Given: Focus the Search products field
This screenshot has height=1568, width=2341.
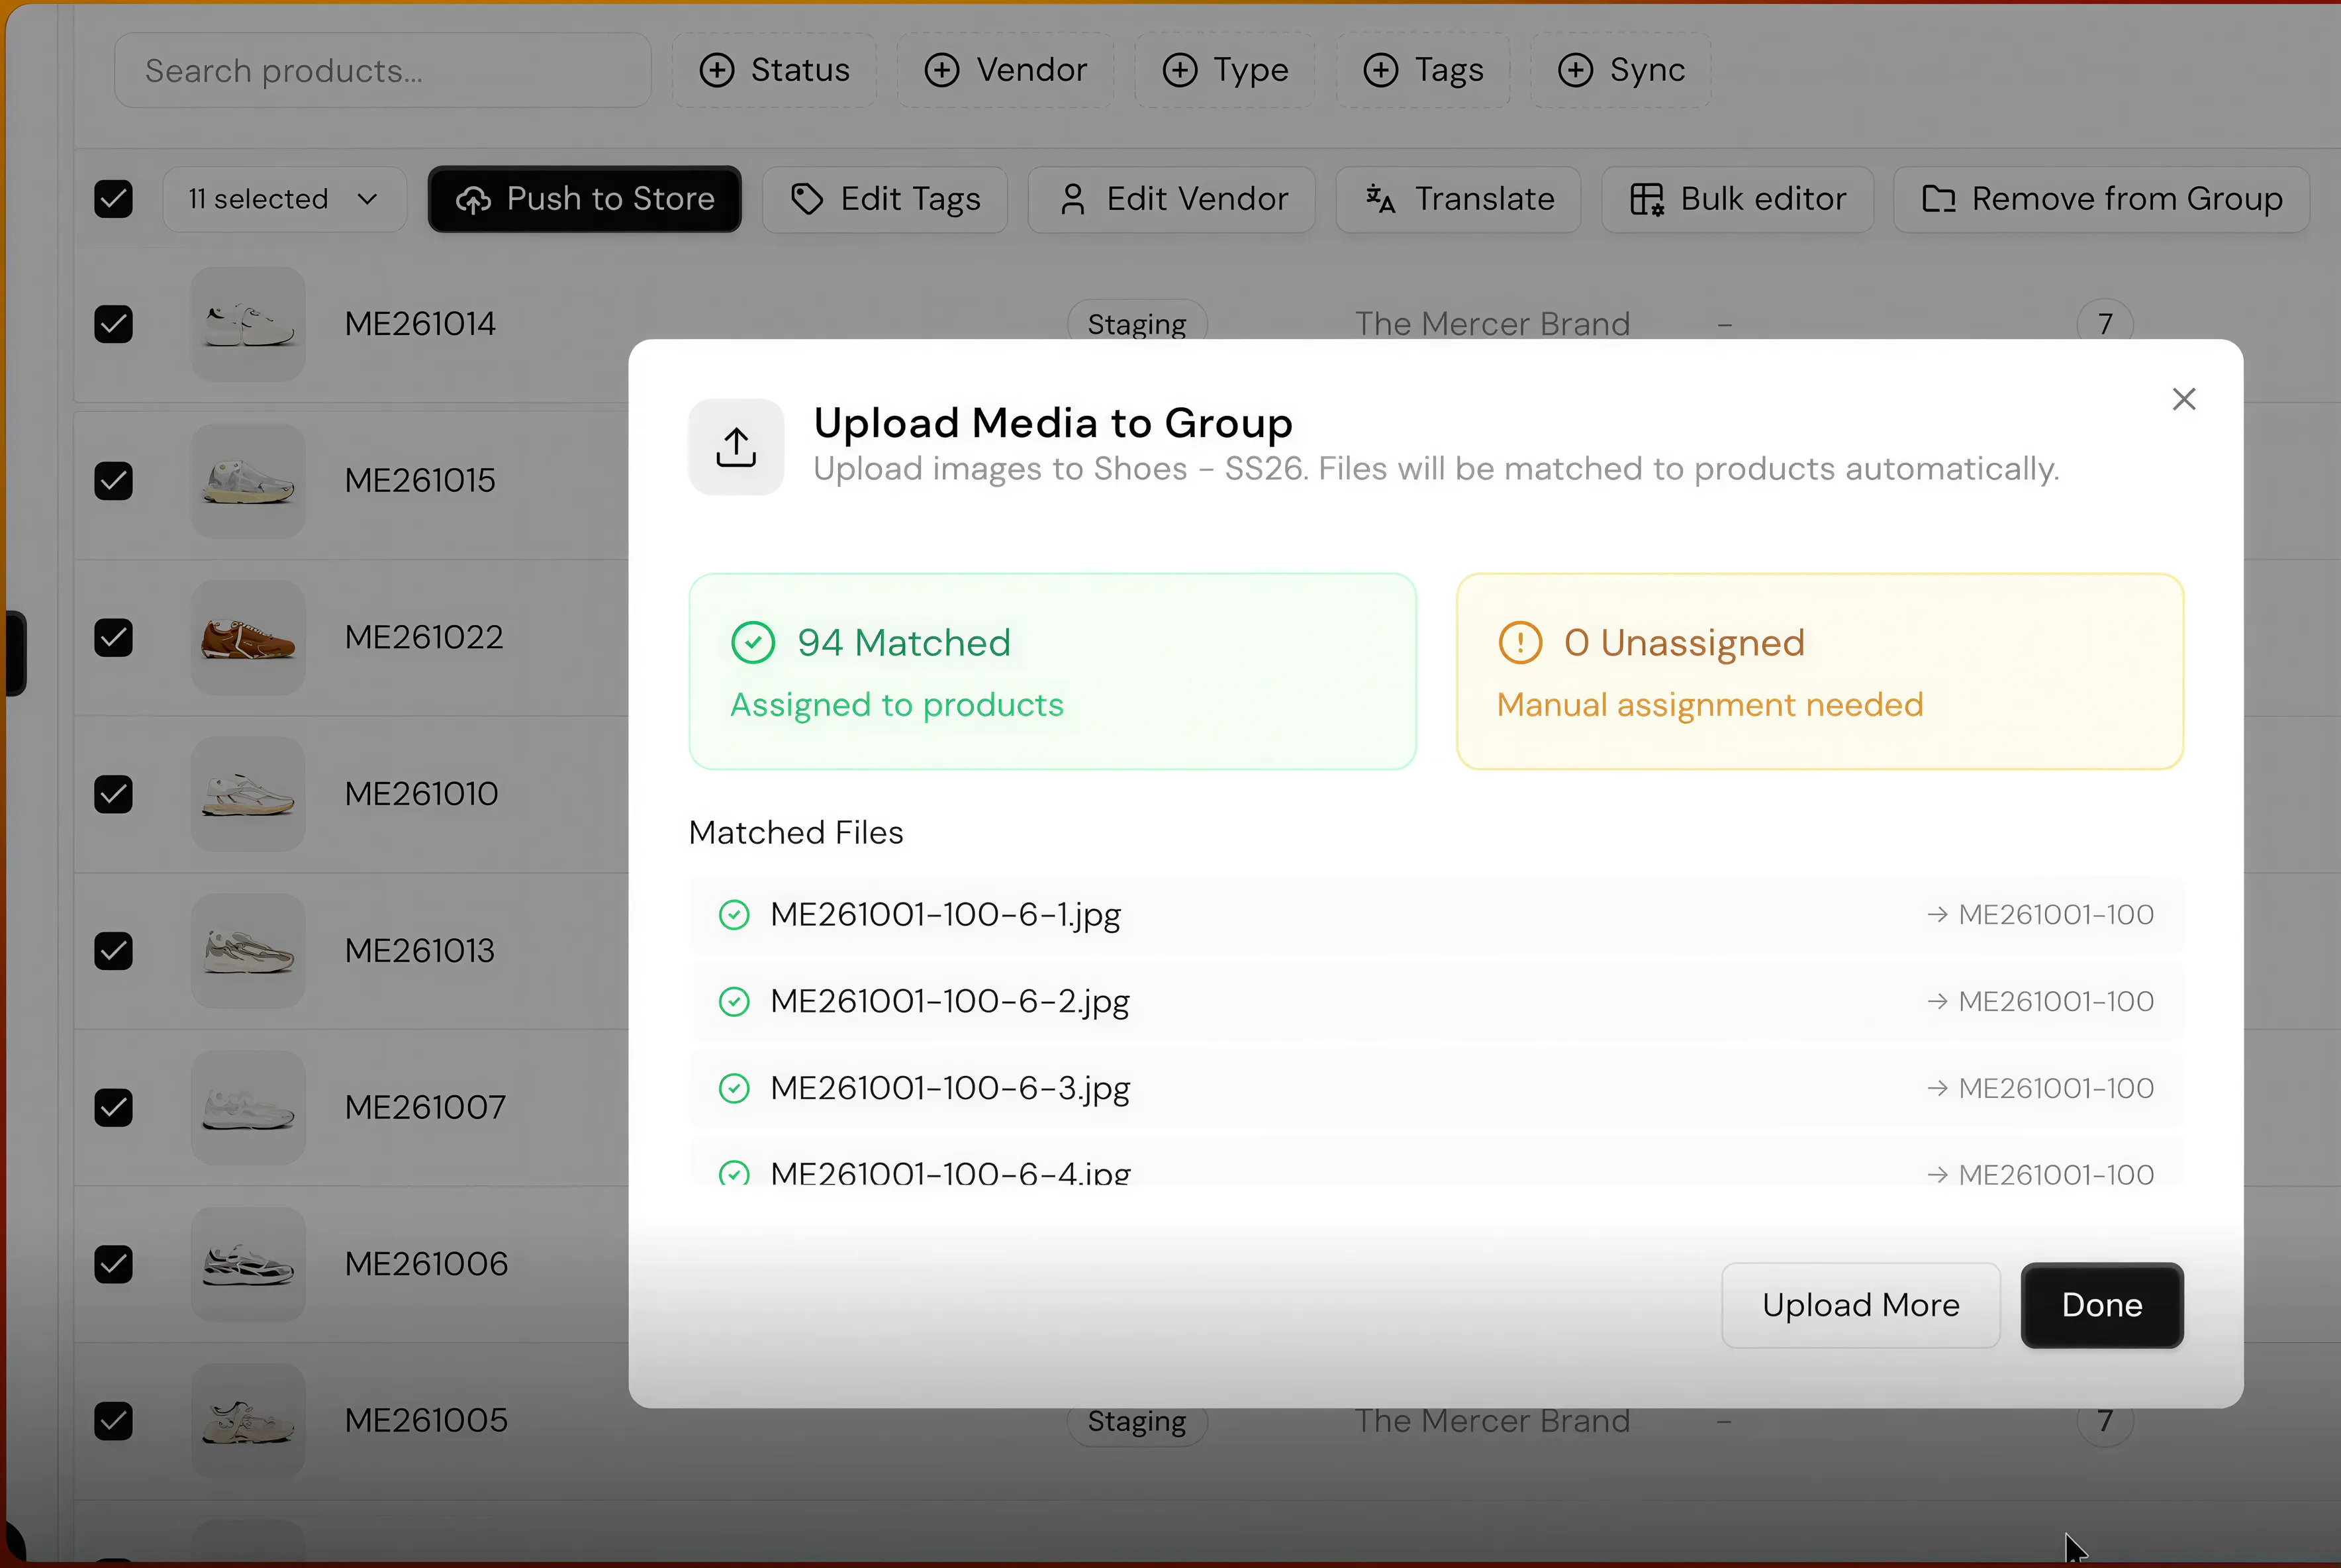Looking at the screenshot, I should (x=382, y=70).
